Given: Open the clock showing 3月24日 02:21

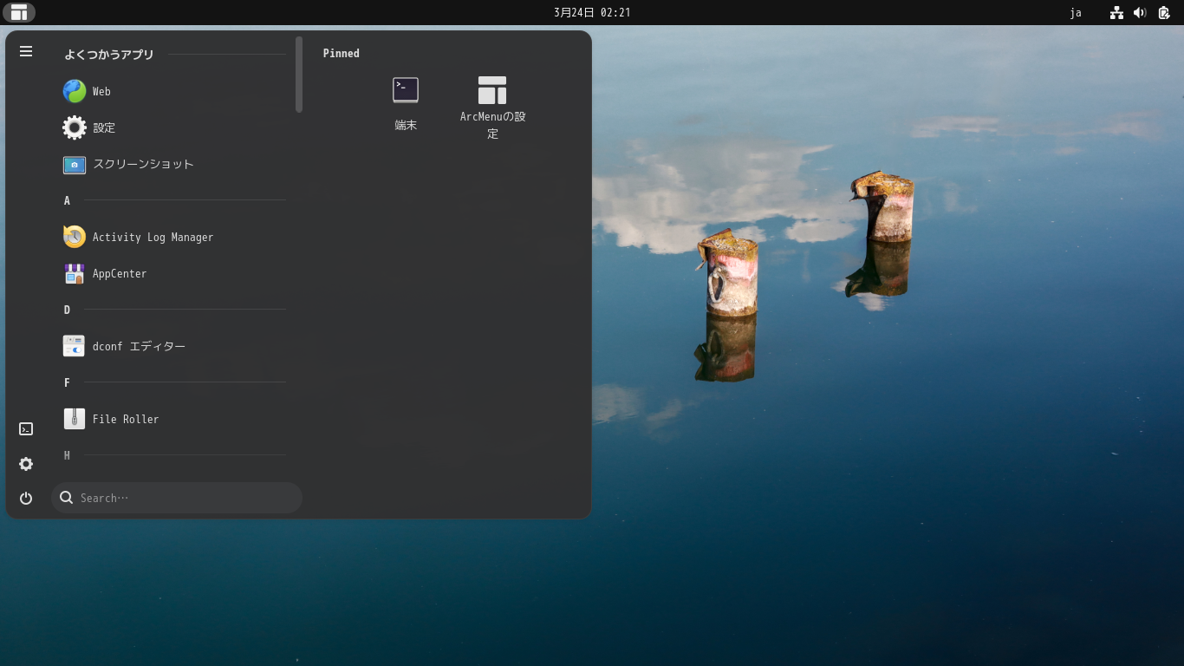Looking at the screenshot, I should 592,12.
